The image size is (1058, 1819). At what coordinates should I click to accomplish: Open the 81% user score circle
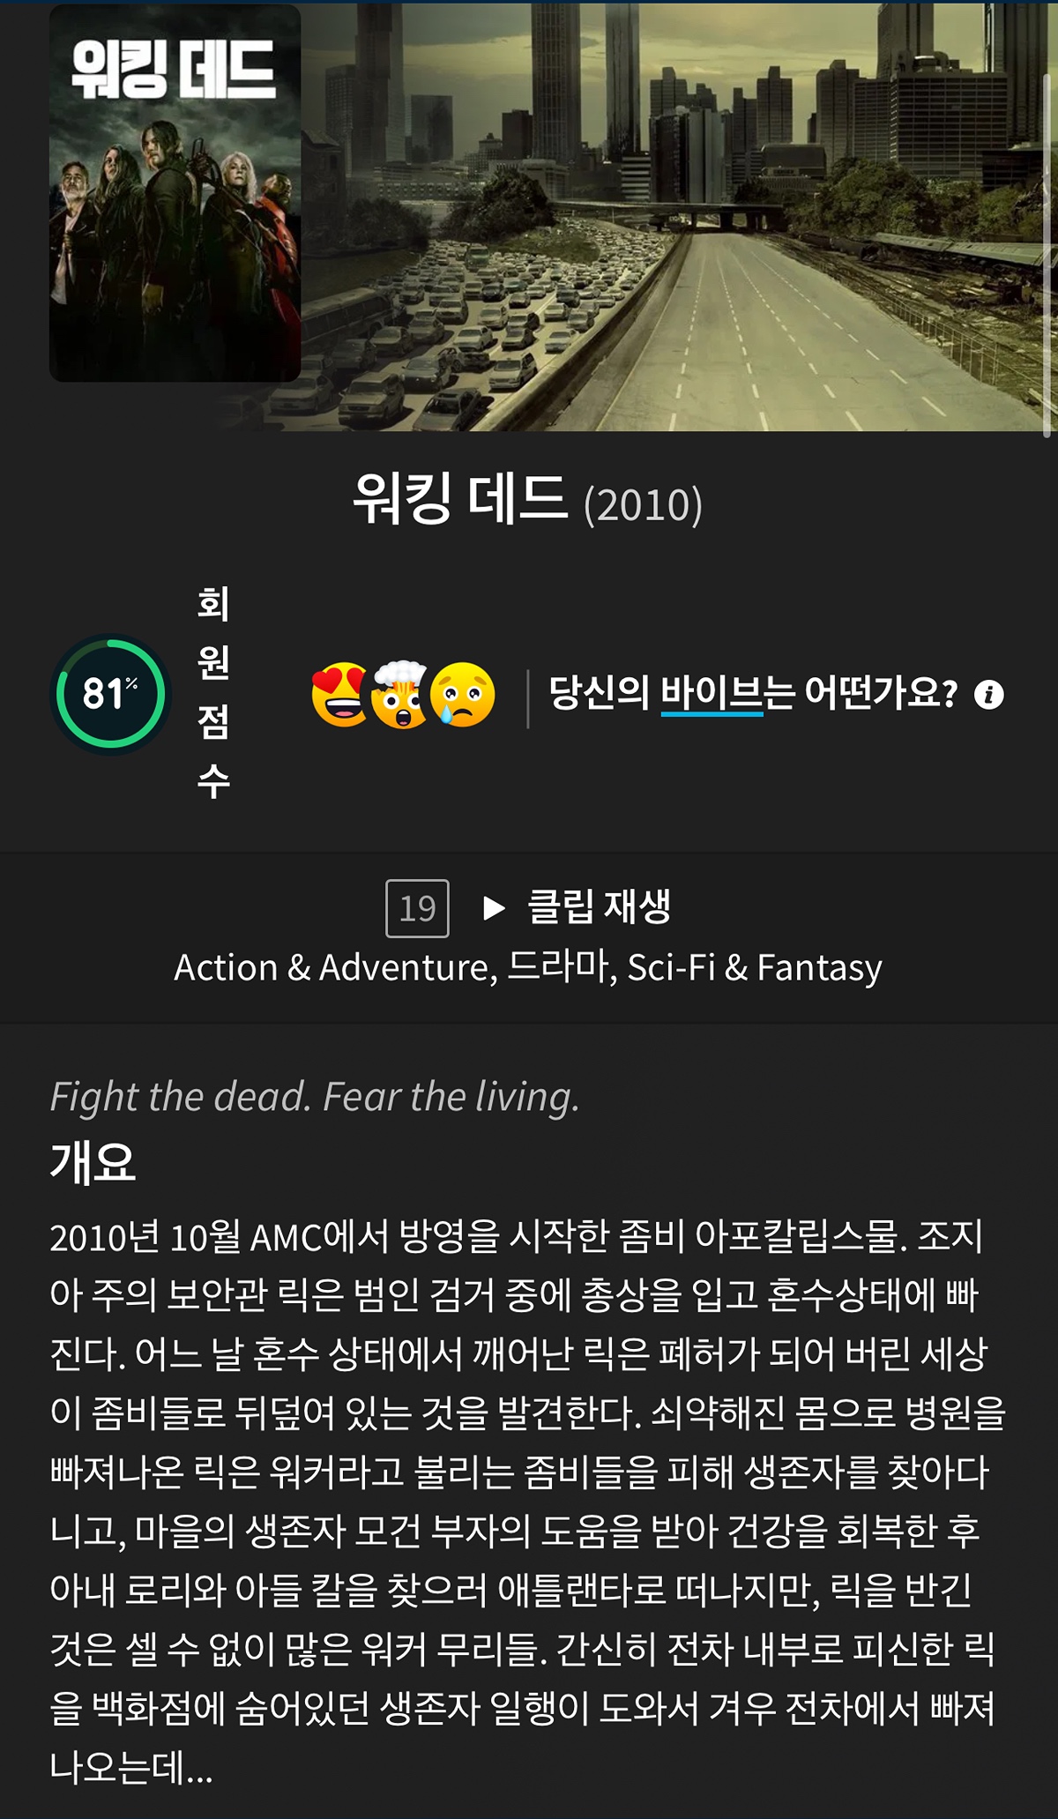pyautogui.click(x=111, y=695)
